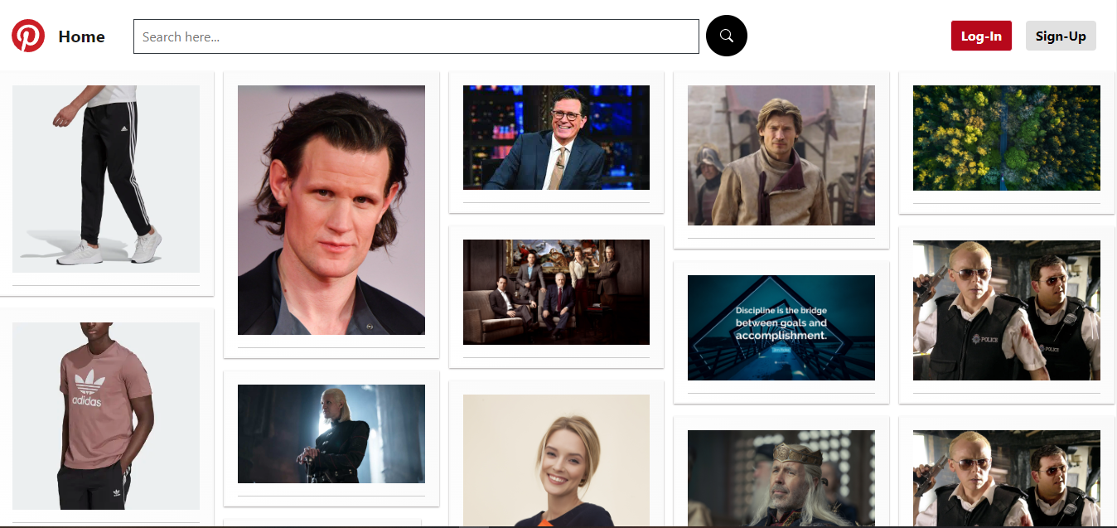Click the Log-In button
Image resolution: width=1117 pixels, height=528 pixels.
(x=981, y=36)
